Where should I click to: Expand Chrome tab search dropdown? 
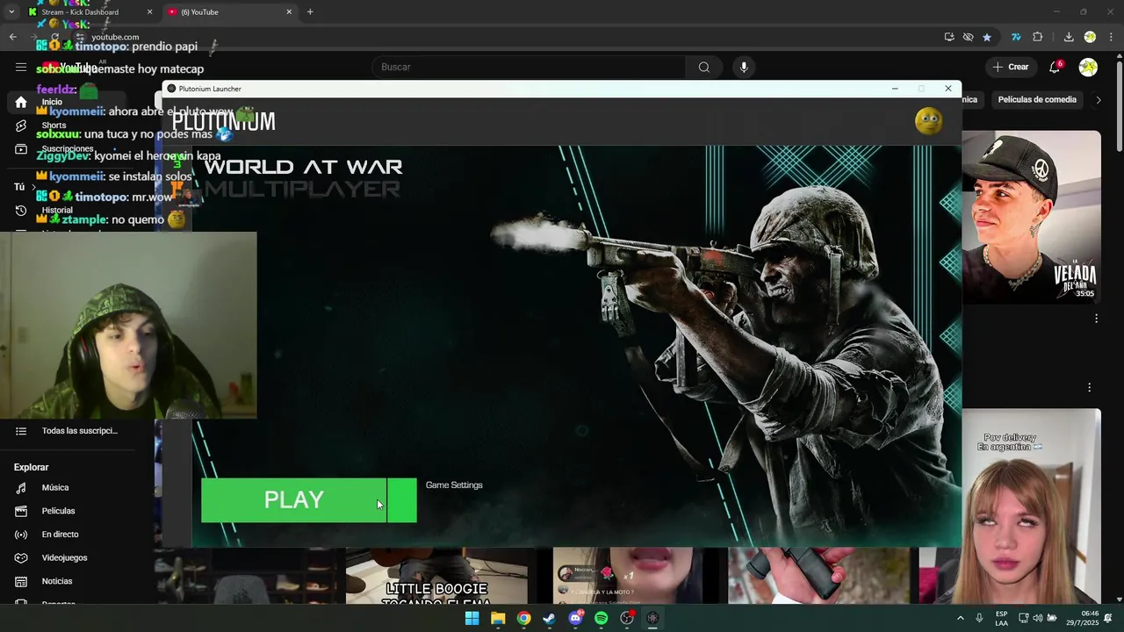click(x=11, y=12)
